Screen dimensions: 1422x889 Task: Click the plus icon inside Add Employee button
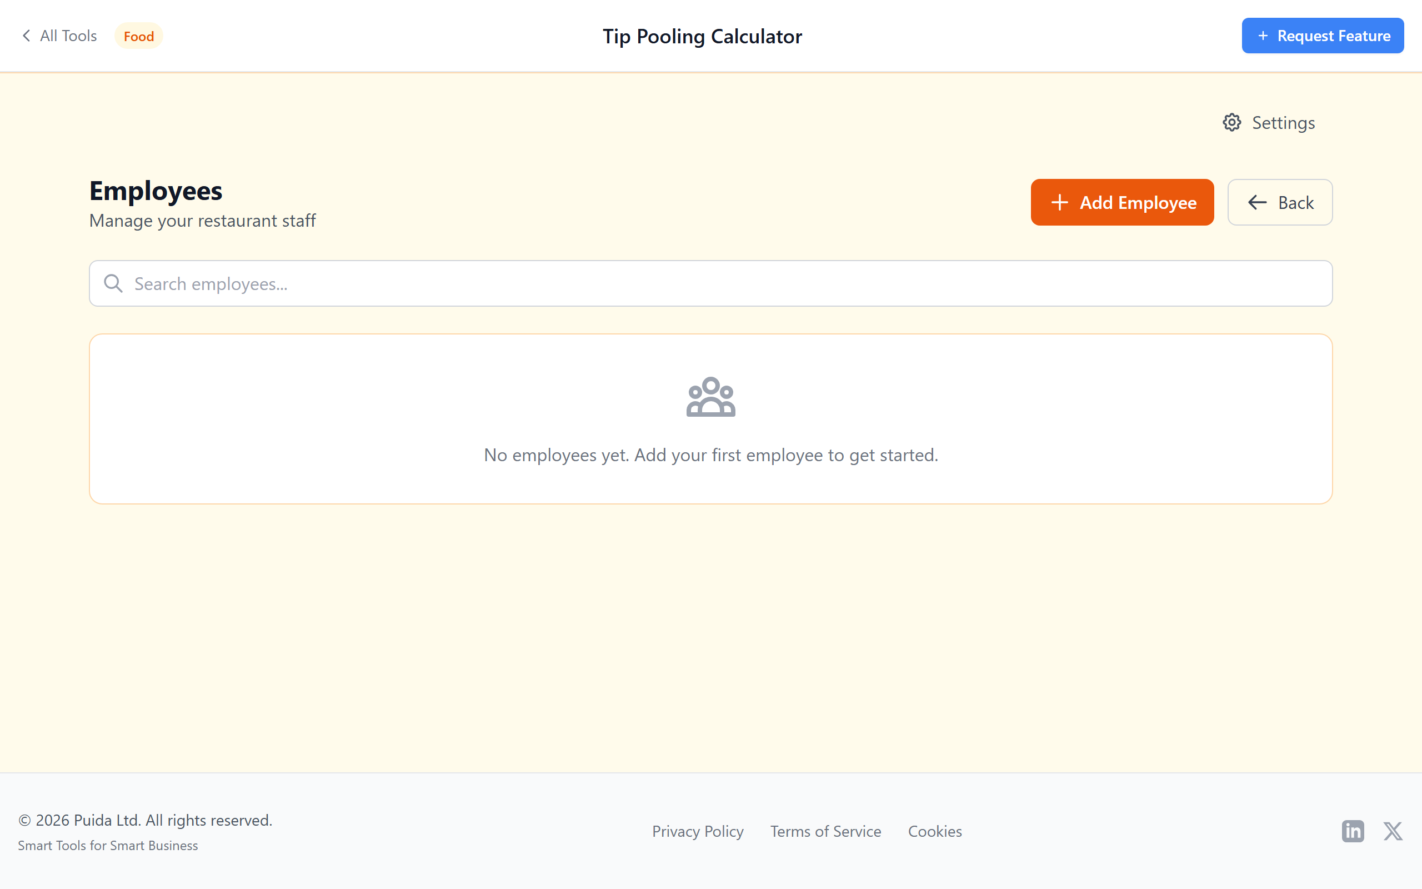coord(1059,202)
